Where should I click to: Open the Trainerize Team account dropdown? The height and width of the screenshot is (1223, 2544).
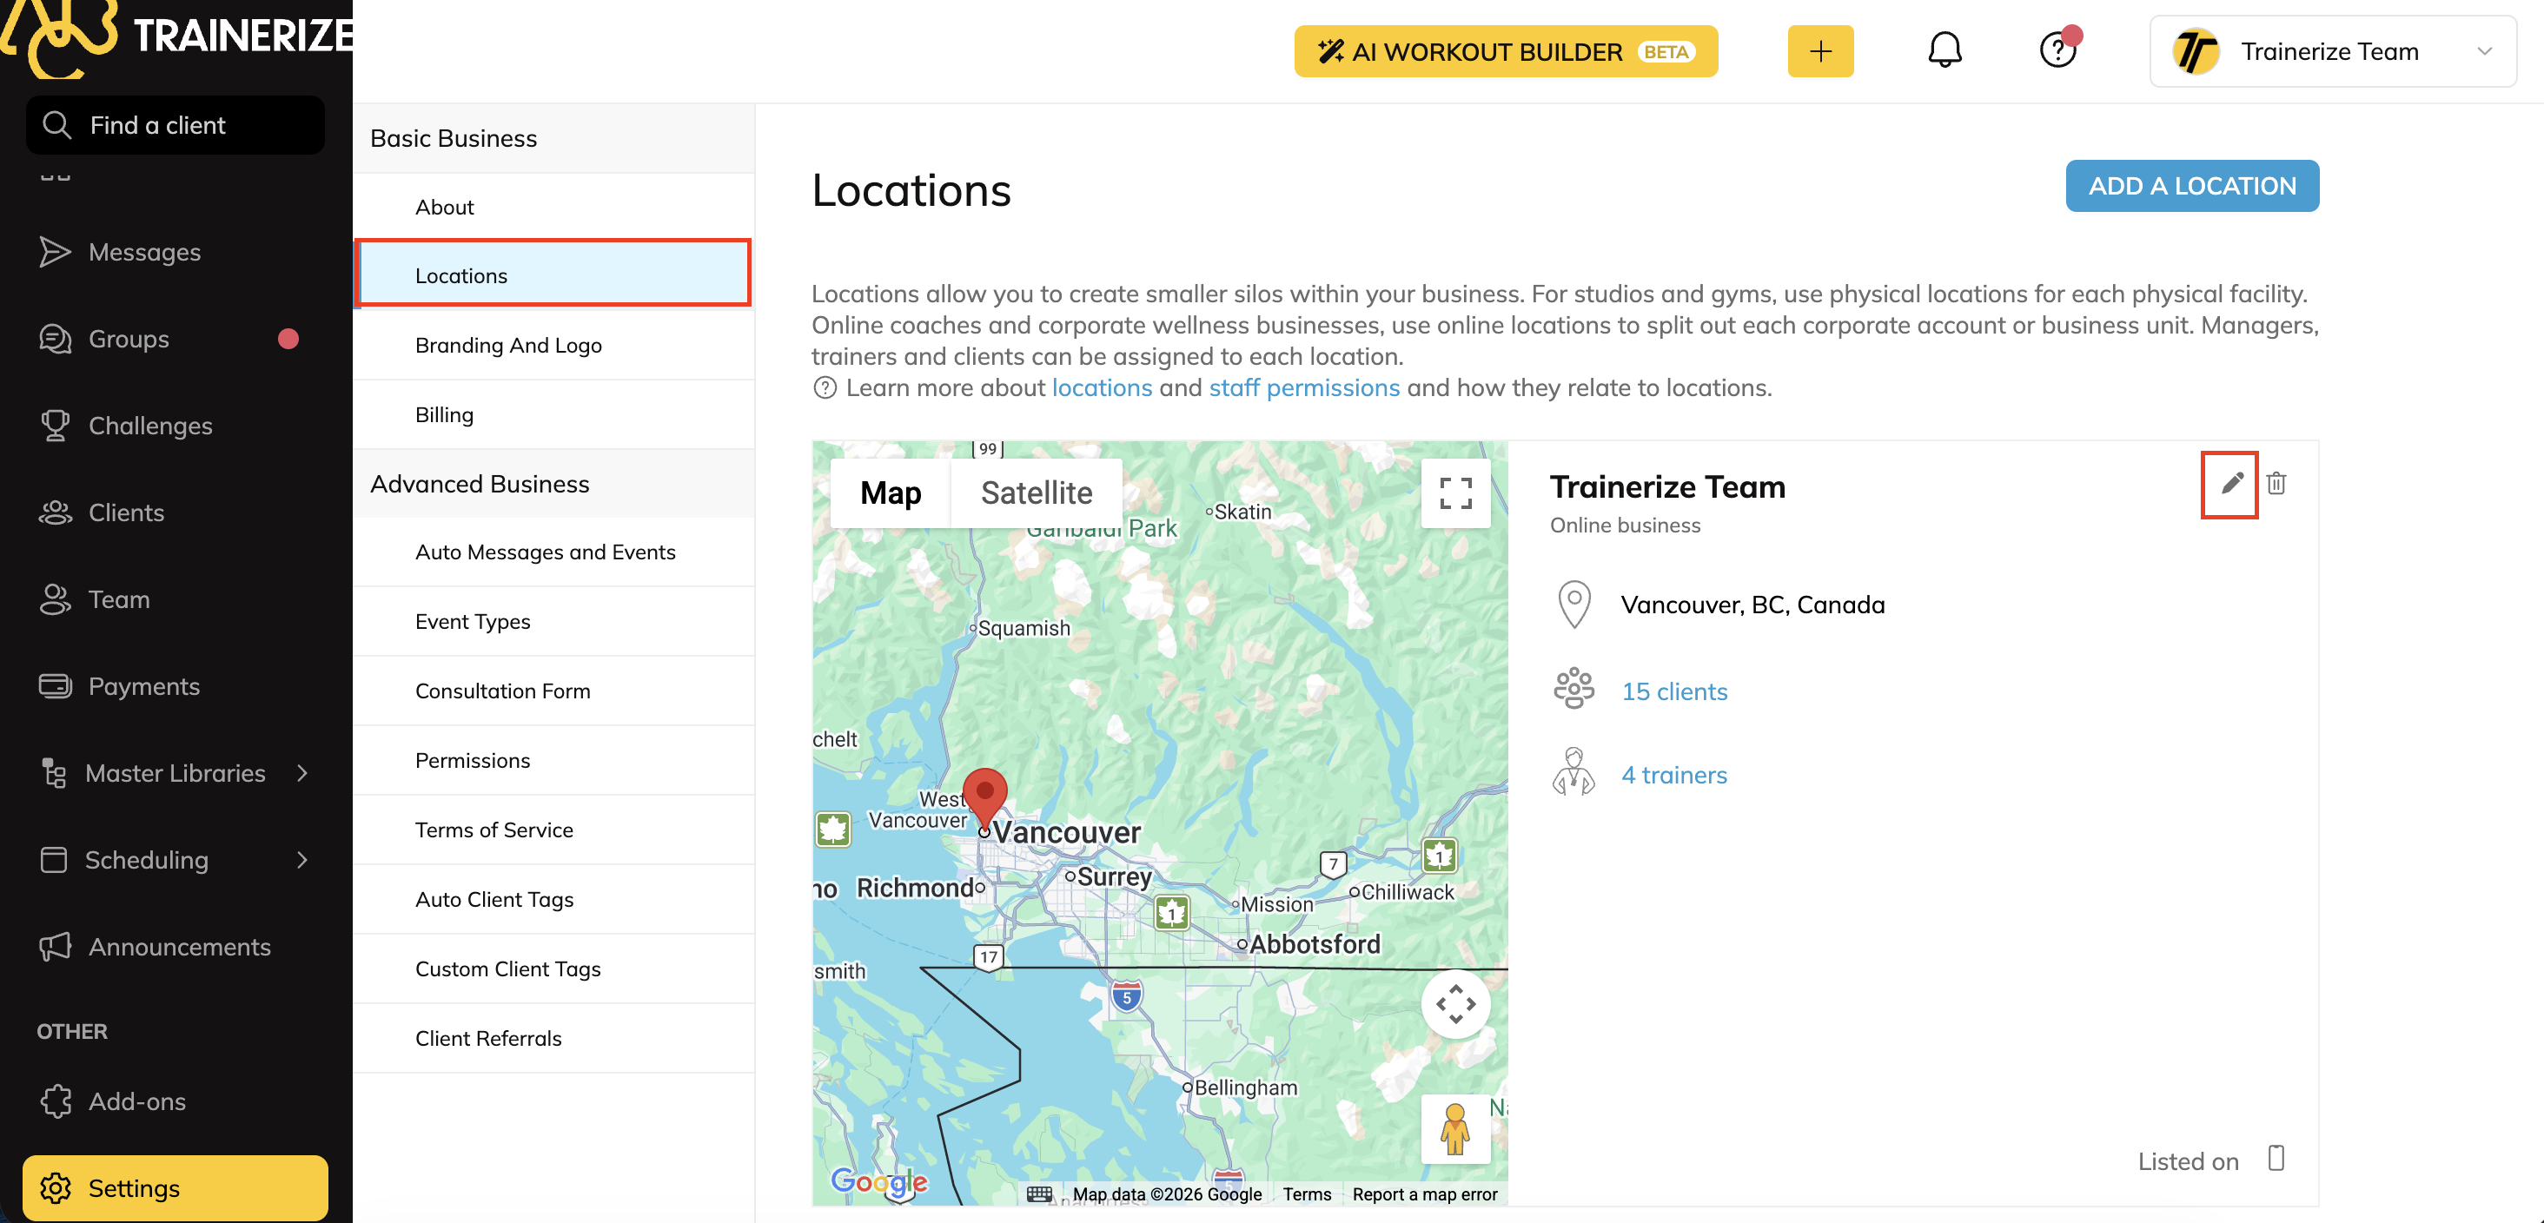(x=2333, y=51)
